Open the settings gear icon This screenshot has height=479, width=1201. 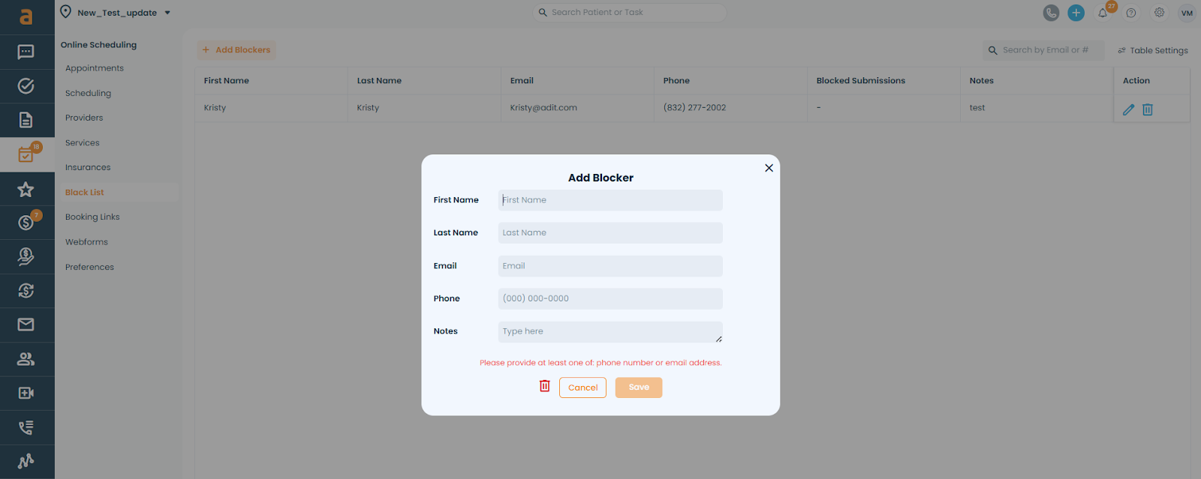[1159, 13]
